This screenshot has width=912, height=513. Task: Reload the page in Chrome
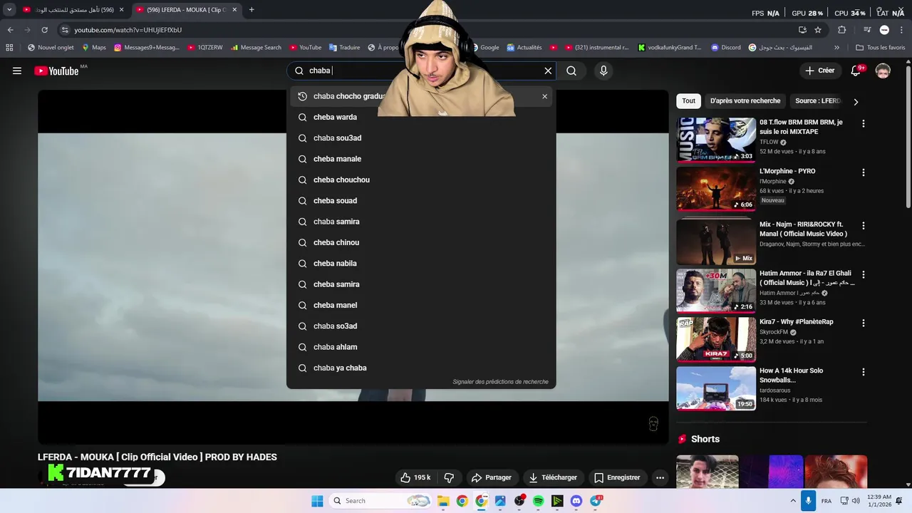click(44, 30)
